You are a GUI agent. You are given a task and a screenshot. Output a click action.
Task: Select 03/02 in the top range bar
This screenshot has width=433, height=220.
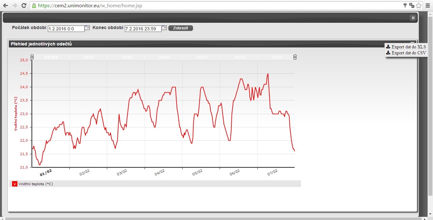[127, 57]
